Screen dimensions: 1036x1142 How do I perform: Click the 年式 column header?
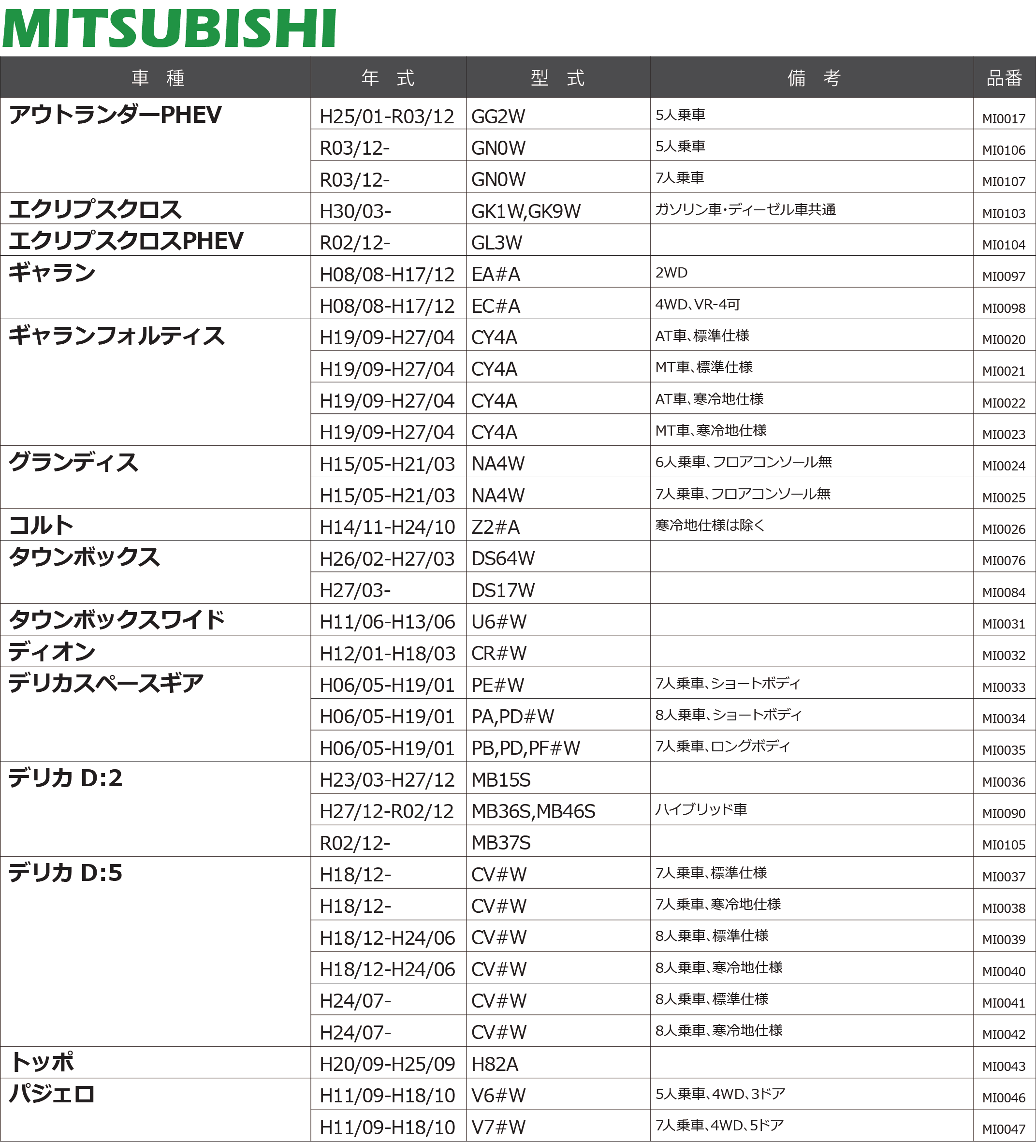tap(388, 78)
